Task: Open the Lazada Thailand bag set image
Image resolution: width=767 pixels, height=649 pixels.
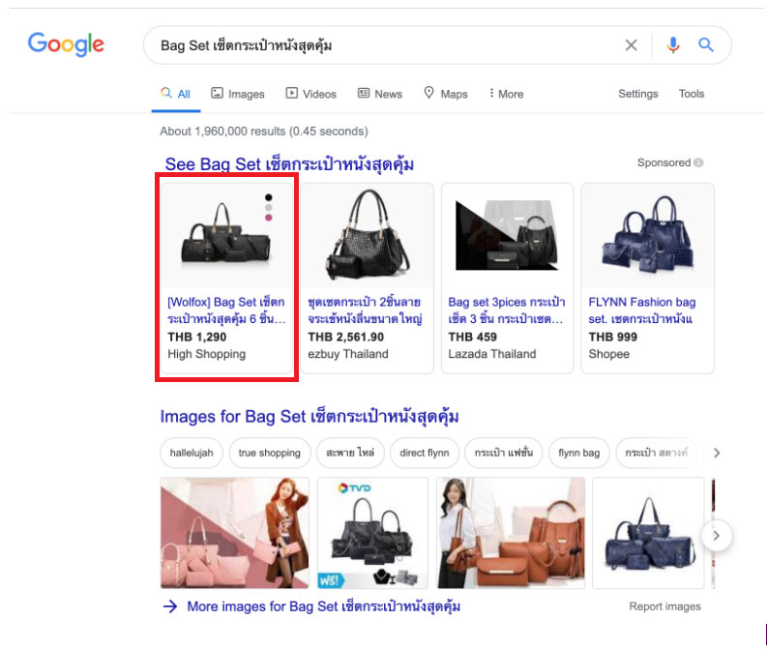Action: coord(507,235)
